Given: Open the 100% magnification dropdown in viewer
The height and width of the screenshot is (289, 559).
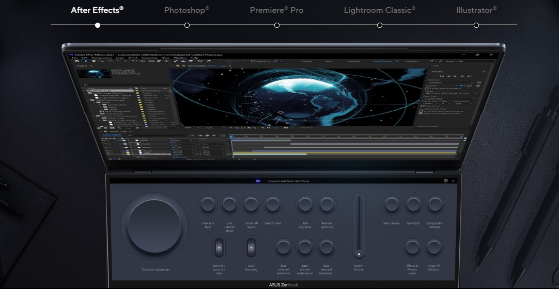Looking at the screenshot, I should [193, 128].
